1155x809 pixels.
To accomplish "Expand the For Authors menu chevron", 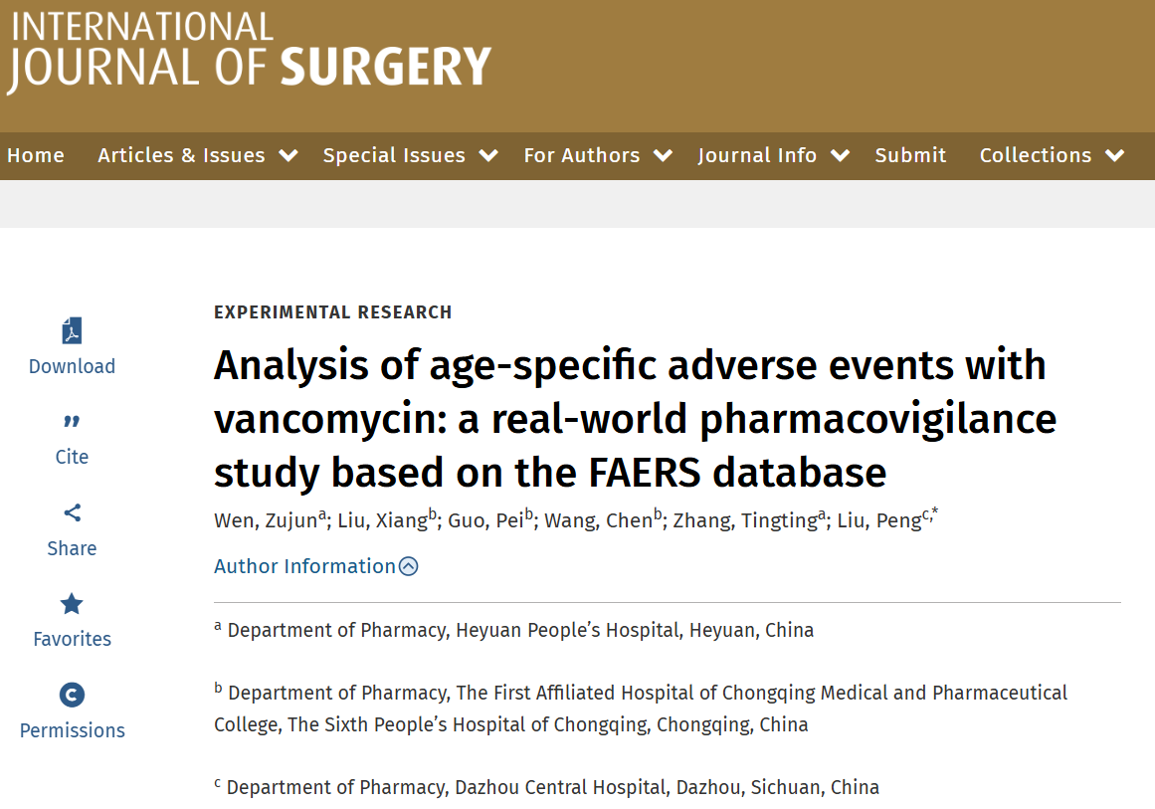I will [664, 155].
